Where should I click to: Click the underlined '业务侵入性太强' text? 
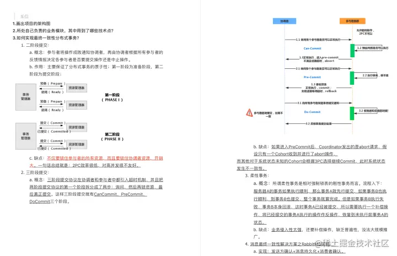(x=286, y=230)
